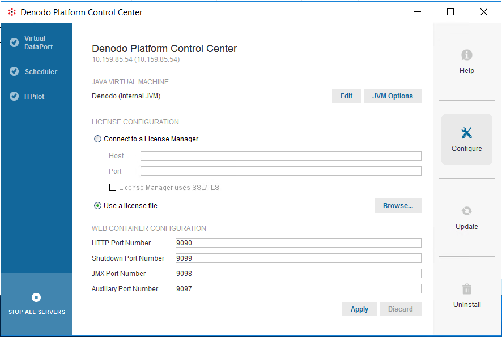The width and height of the screenshot is (502, 337).
Task: Go to the Update section label
Action: pos(466,227)
